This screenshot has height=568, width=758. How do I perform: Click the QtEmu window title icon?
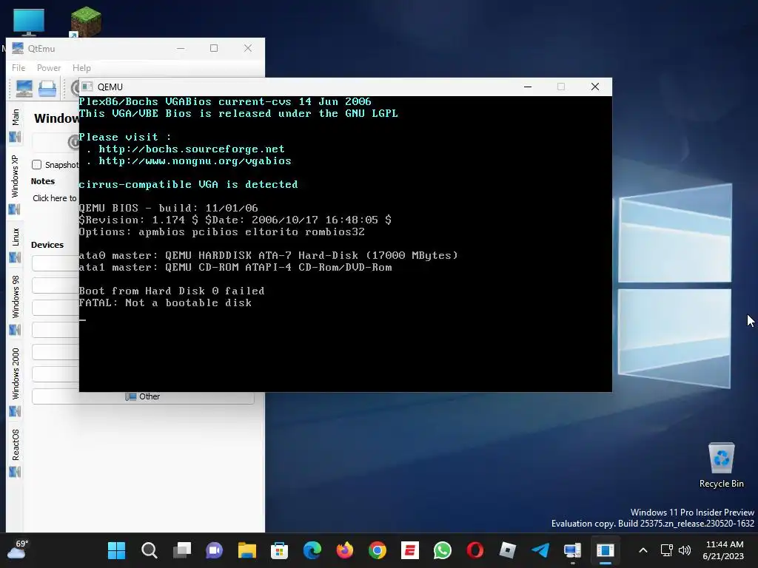tap(18, 48)
